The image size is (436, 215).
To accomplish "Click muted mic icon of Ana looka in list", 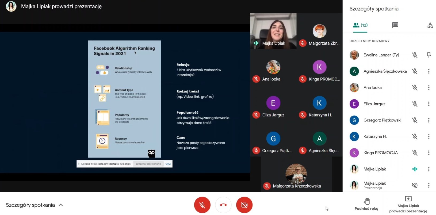I will click(415, 87).
